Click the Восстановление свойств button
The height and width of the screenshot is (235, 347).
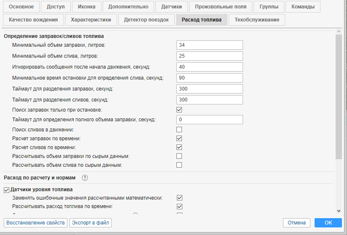click(35, 223)
